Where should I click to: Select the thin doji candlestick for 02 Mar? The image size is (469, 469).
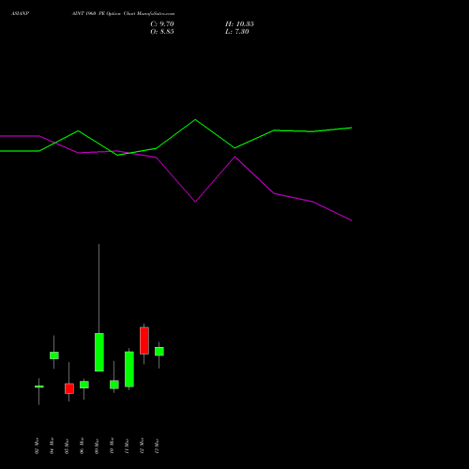click(39, 386)
